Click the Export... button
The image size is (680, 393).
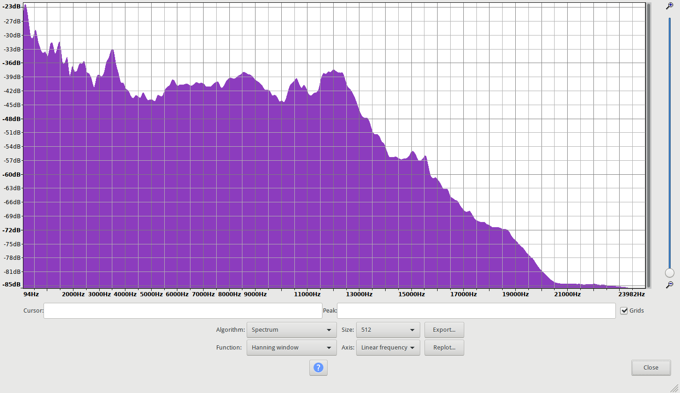[x=444, y=330]
